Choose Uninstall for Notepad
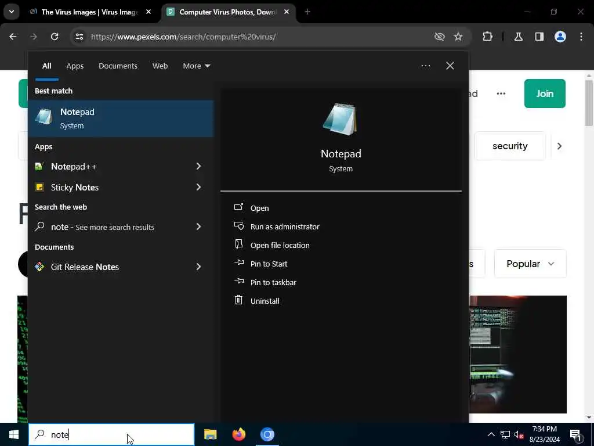This screenshot has height=446, width=594. click(x=256, y=301)
